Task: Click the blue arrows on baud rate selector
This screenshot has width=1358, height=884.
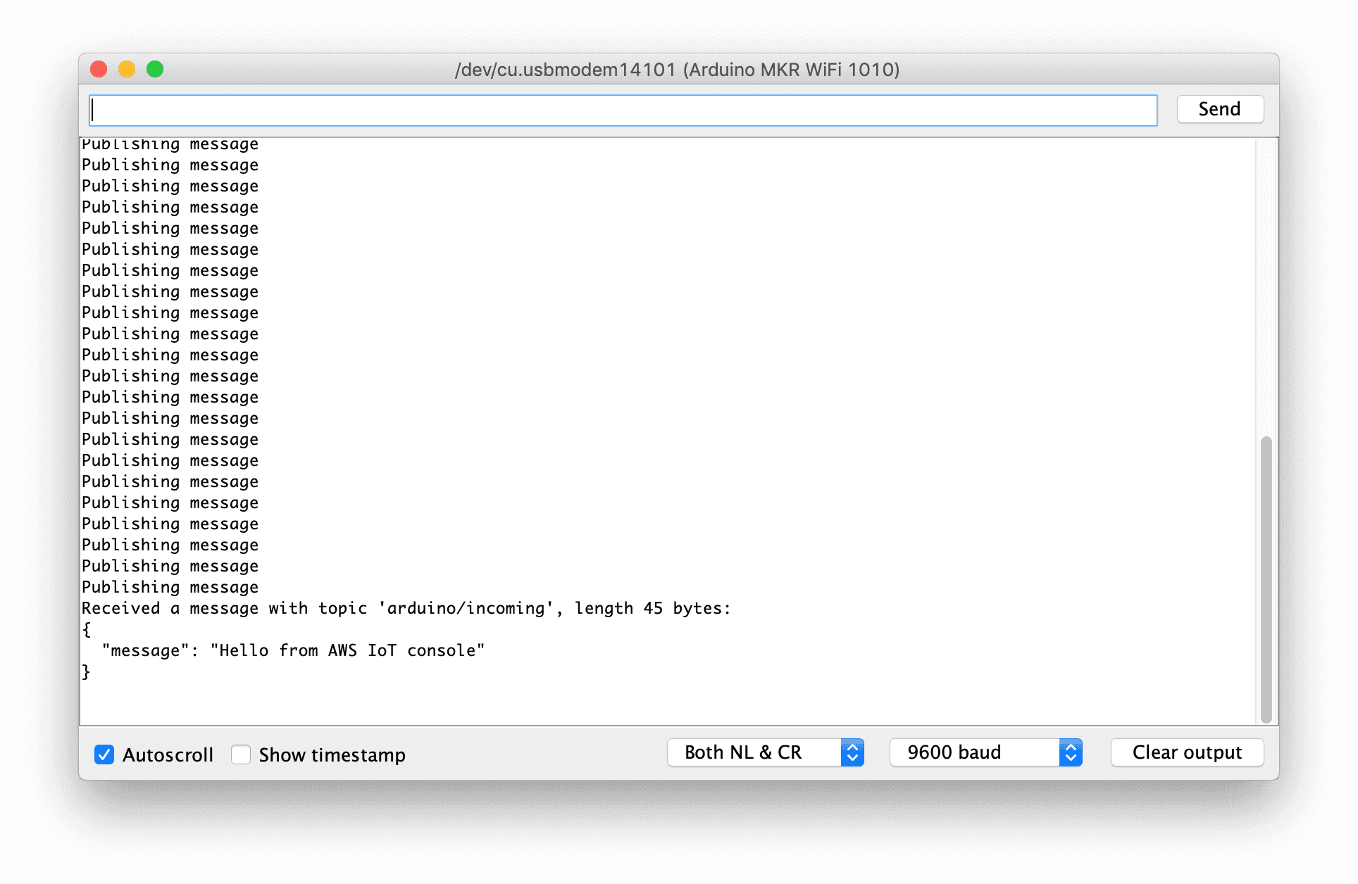Action: (1071, 752)
